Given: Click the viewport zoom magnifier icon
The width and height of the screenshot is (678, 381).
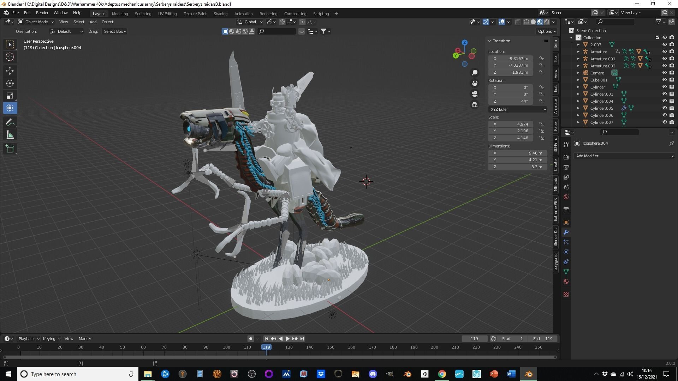Looking at the screenshot, I should (475, 72).
